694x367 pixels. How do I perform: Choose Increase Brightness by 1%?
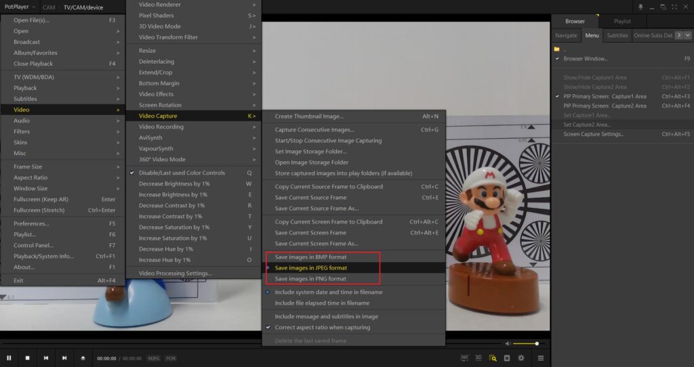tap(193, 194)
